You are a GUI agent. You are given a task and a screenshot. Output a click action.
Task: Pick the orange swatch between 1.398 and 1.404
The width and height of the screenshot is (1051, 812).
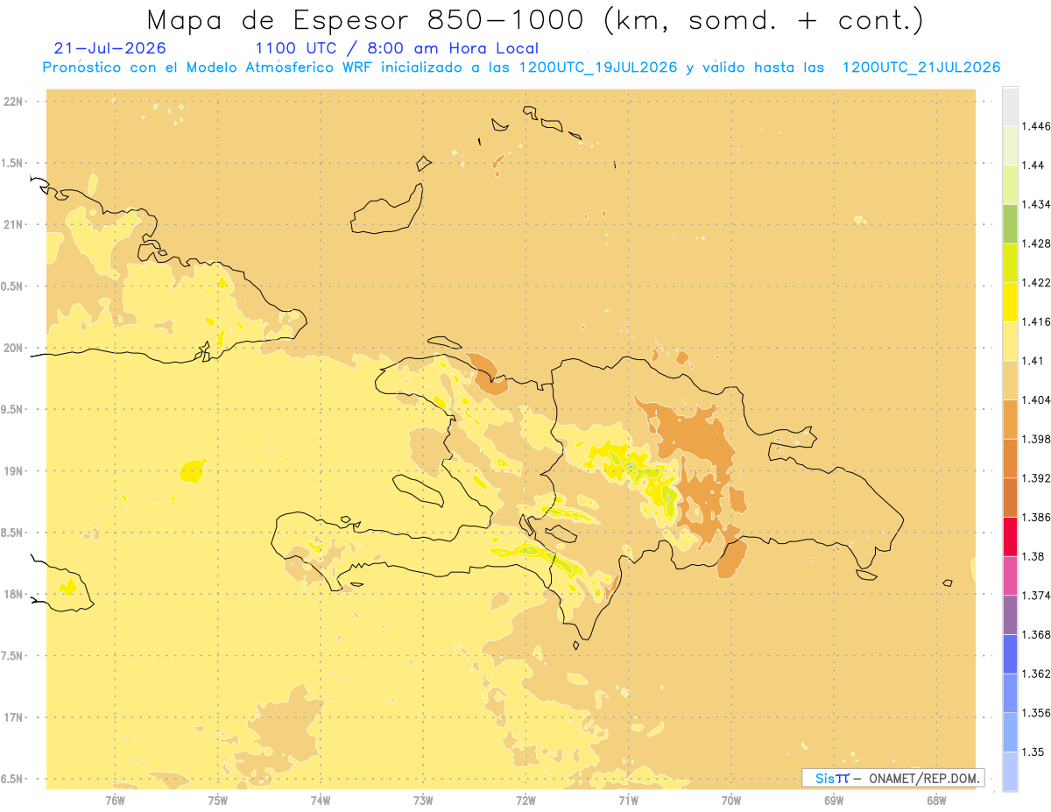1010,420
